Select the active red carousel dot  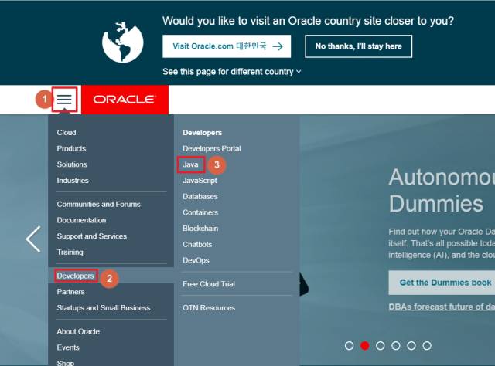(364, 346)
